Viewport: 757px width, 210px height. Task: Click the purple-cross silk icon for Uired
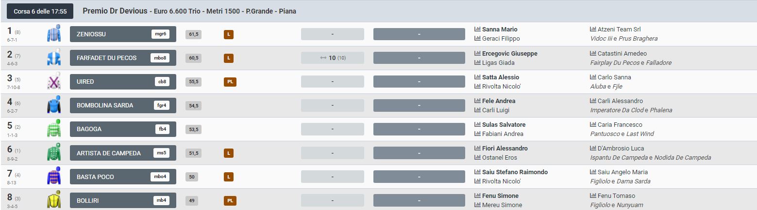coord(53,81)
